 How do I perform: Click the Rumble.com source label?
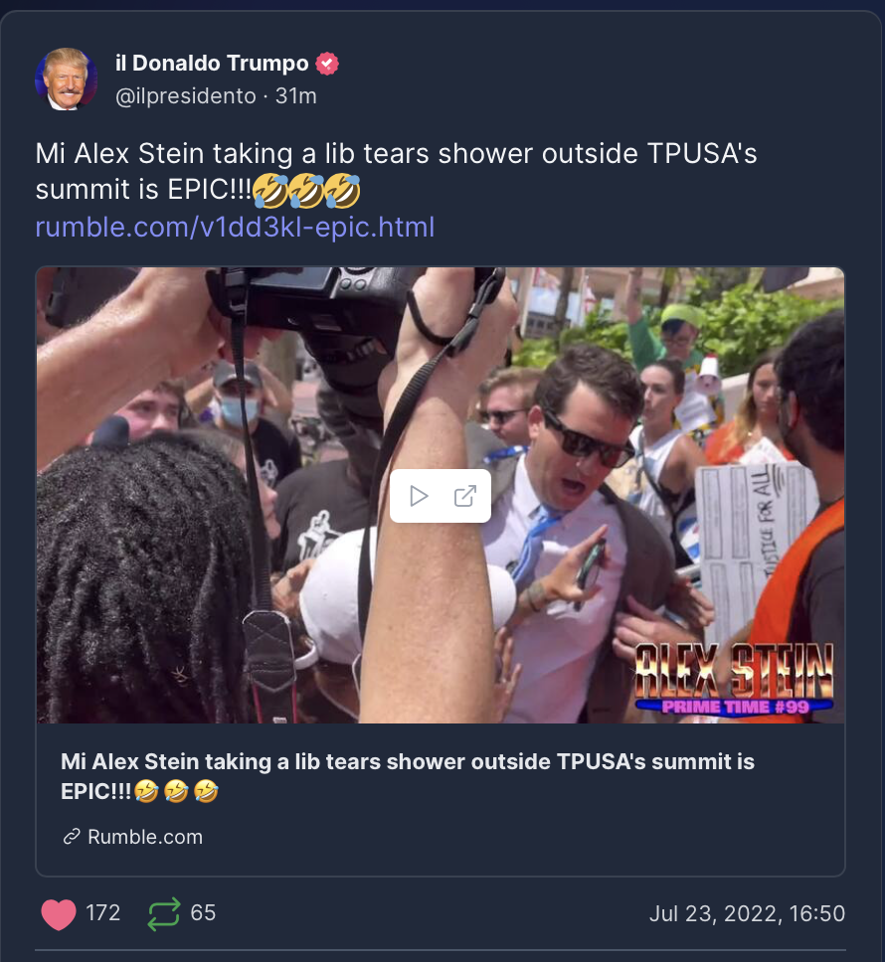[x=145, y=837]
